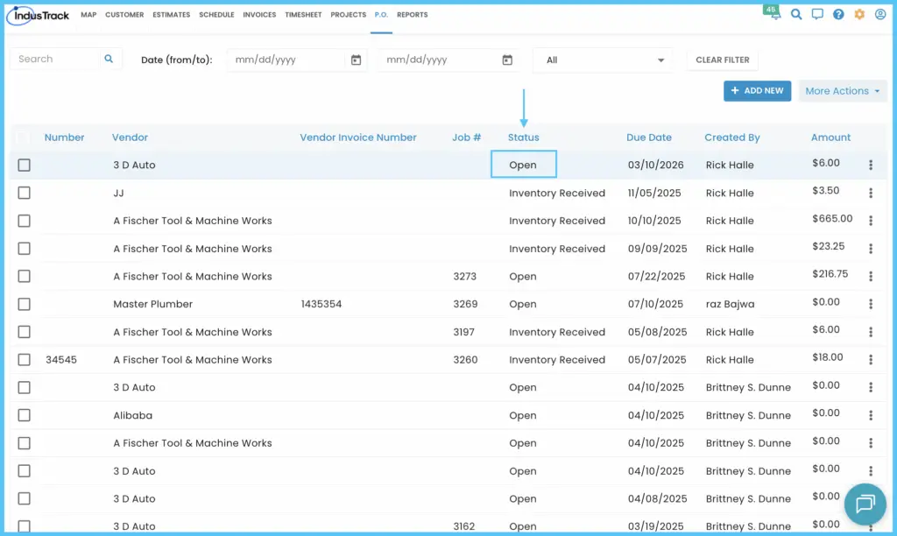897x536 pixels.
Task: Open row options for Alibaba order
Action: (871, 415)
